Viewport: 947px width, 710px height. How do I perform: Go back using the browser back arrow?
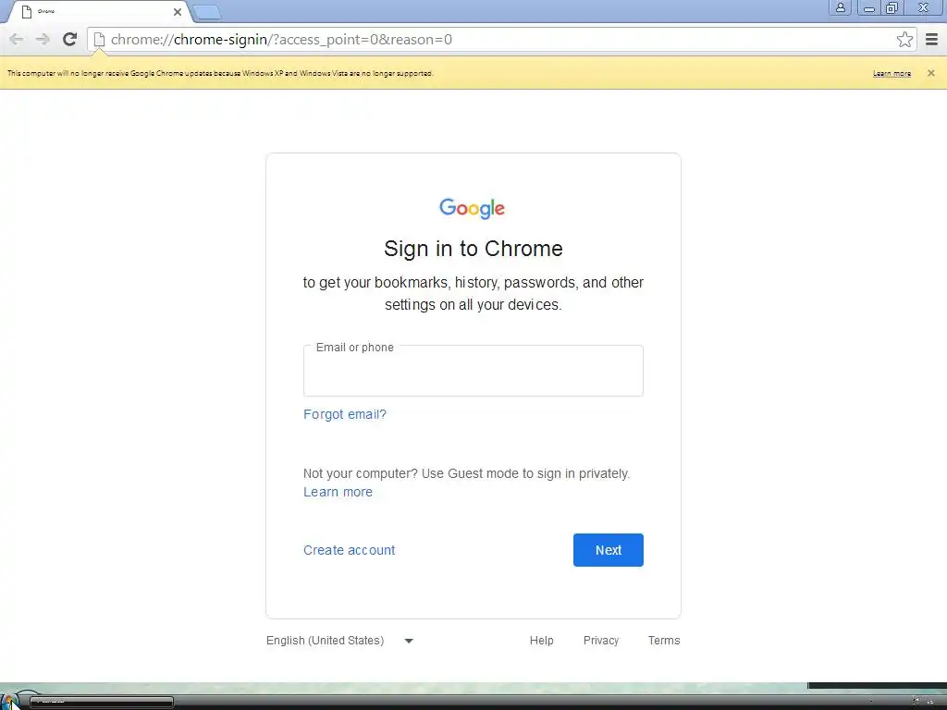(17, 39)
